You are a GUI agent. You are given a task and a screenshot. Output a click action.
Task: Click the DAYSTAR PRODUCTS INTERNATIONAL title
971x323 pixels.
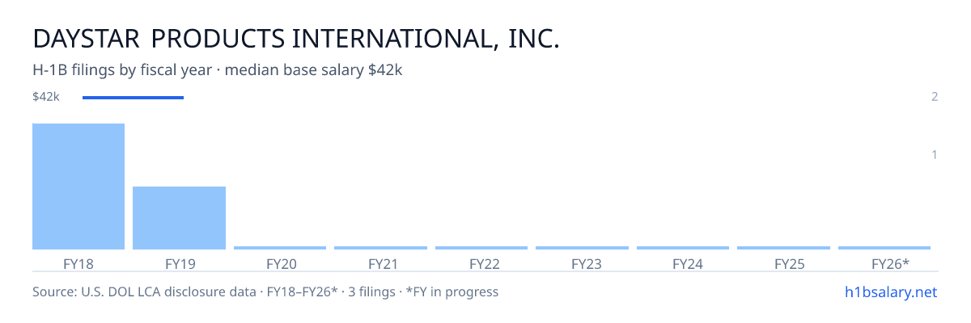tap(296, 38)
